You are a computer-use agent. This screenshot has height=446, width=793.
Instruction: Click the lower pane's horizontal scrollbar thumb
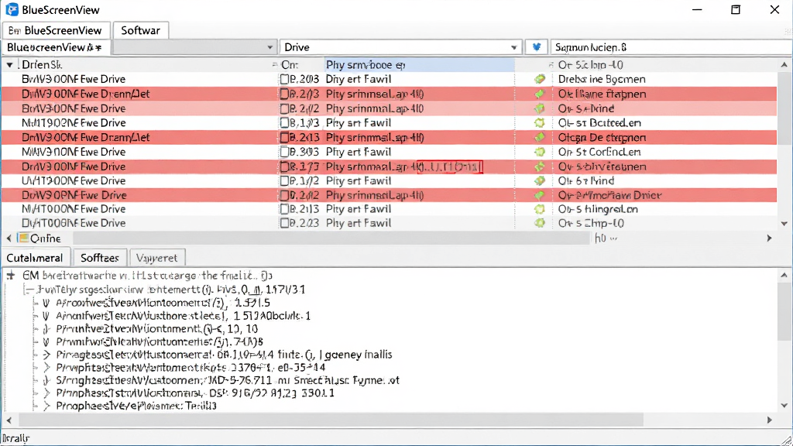pos(331,420)
